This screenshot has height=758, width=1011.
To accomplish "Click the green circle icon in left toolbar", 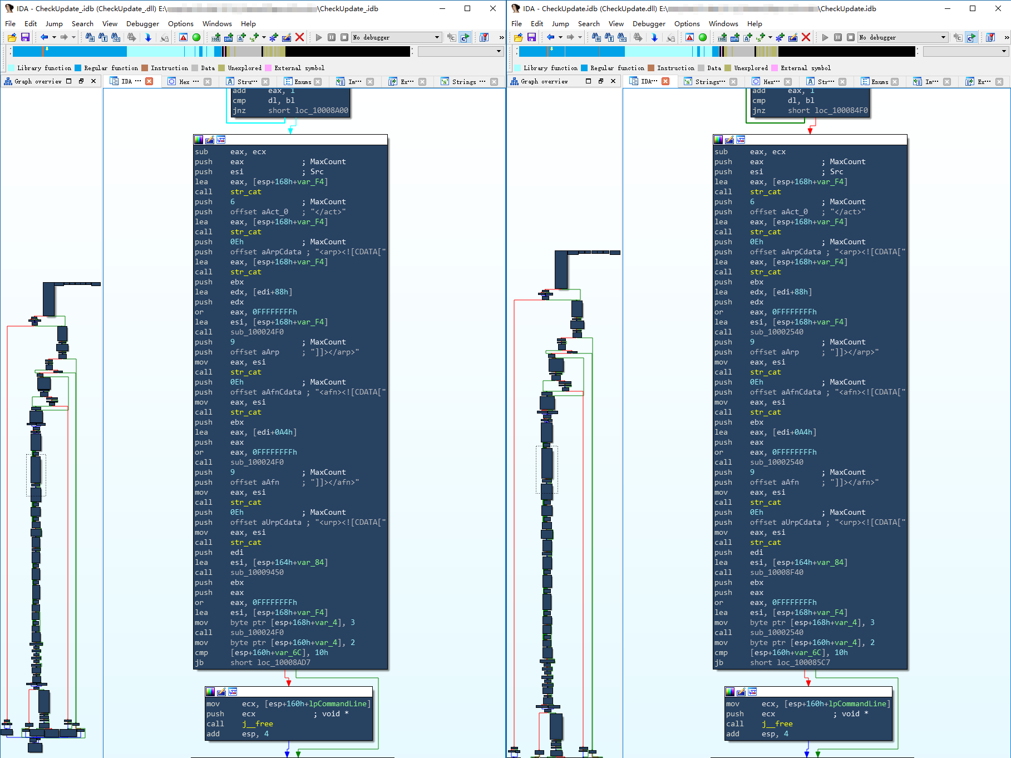I will 196,37.
